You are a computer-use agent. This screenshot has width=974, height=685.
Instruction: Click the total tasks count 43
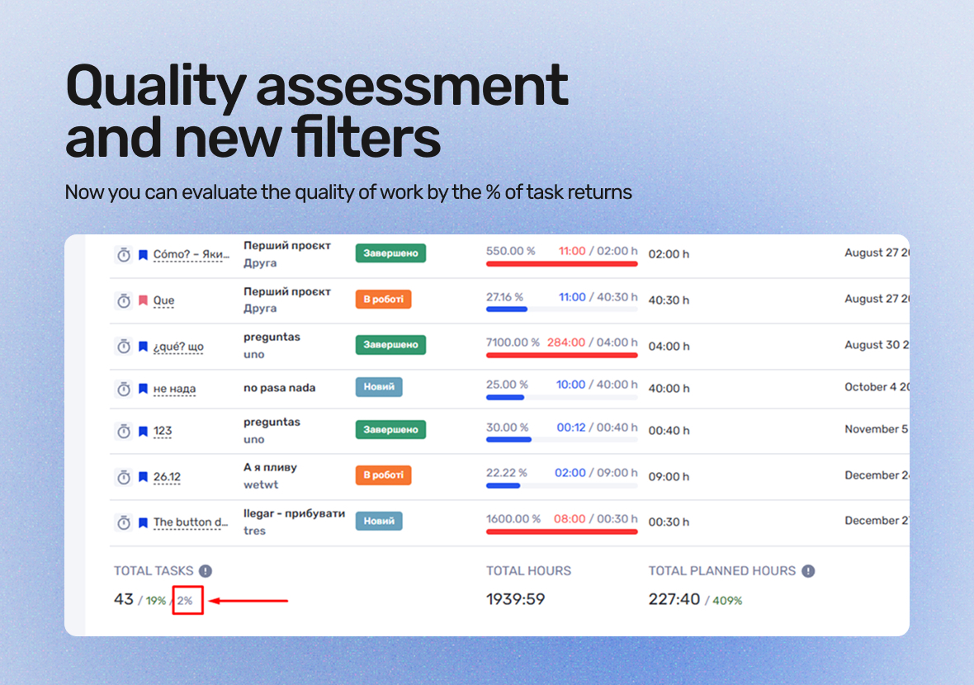[x=124, y=599]
